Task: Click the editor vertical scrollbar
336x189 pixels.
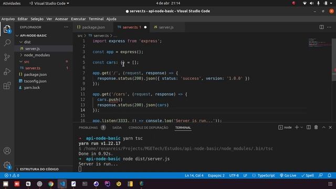Action: (x=334, y=60)
